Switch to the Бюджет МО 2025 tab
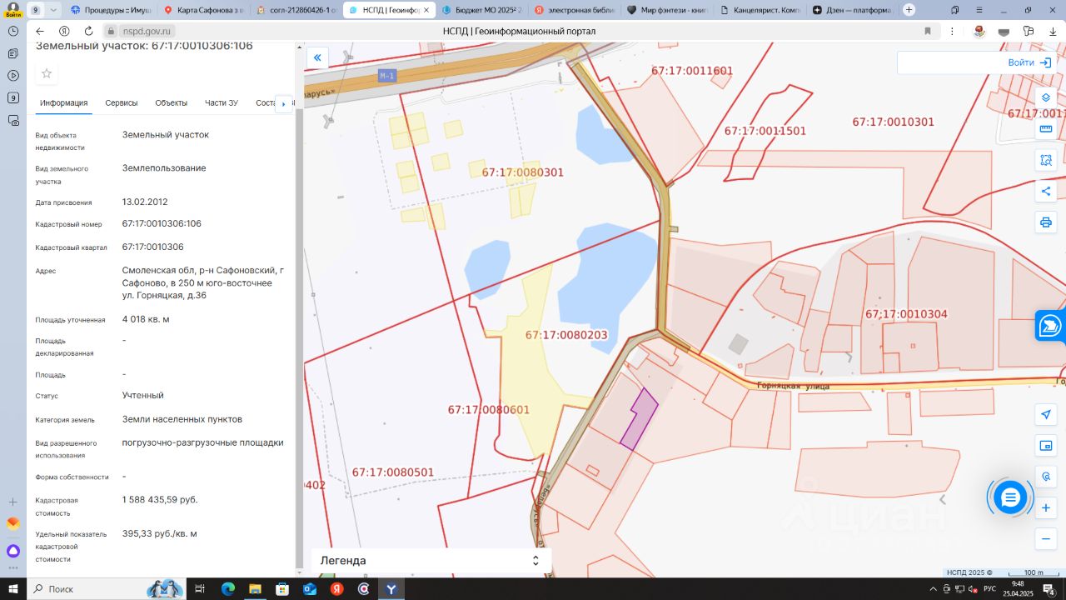The image size is (1066, 600). pyautogui.click(x=481, y=10)
